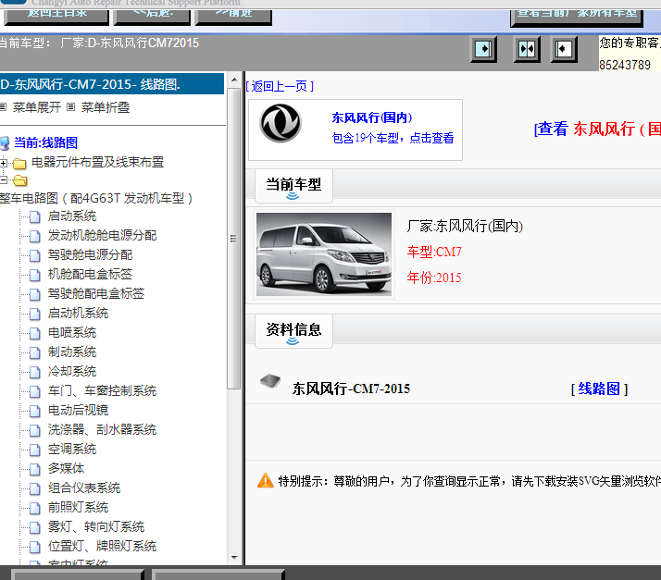Click the 前进 forward button

point(233,16)
